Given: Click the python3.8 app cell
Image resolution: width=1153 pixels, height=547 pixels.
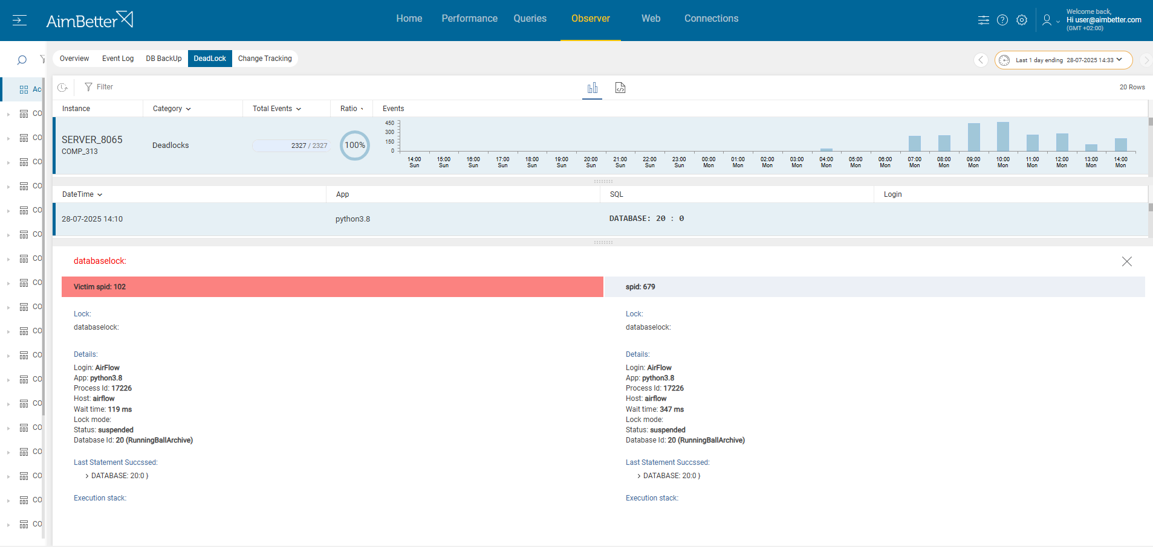Looking at the screenshot, I should (x=352, y=219).
